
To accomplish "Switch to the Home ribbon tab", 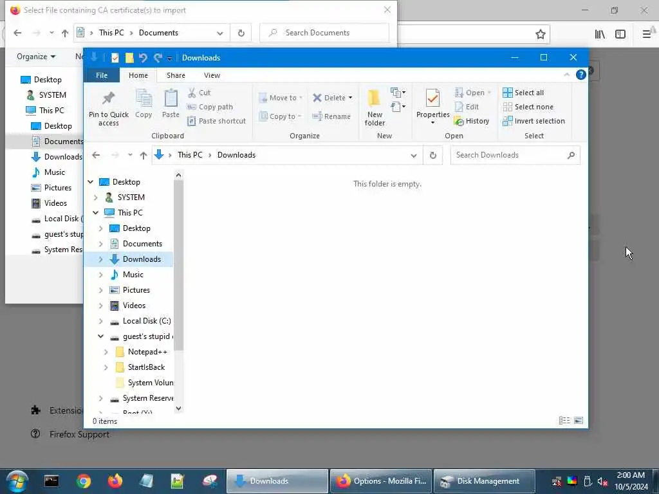I will (138, 75).
